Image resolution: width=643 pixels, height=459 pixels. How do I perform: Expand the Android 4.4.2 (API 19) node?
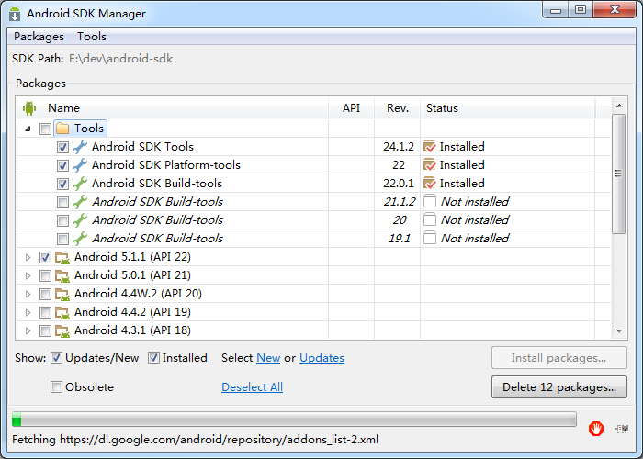click(28, 312)
